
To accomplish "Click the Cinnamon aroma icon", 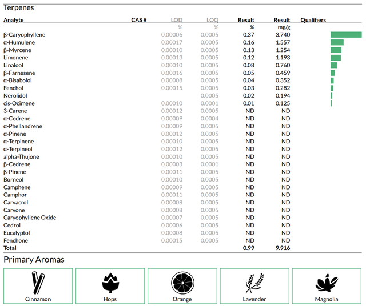I will [38, 283].
